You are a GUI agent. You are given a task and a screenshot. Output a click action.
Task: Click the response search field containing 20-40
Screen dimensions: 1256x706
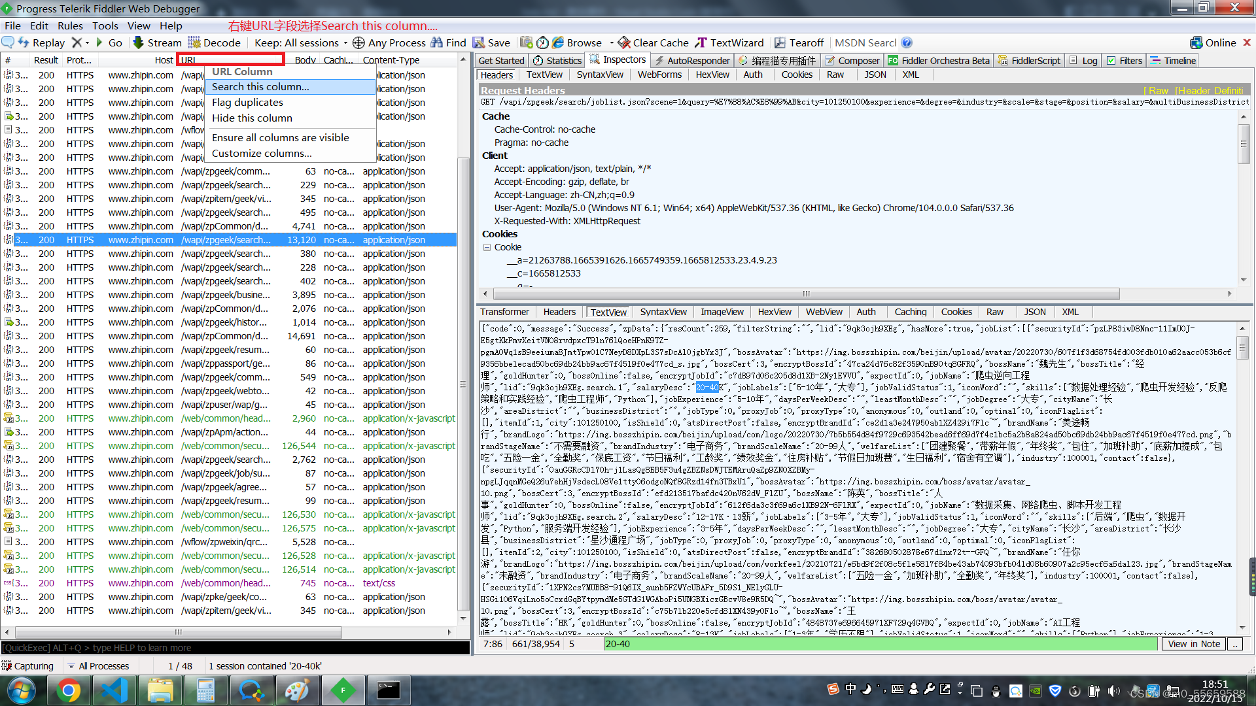tap(881, 644)
